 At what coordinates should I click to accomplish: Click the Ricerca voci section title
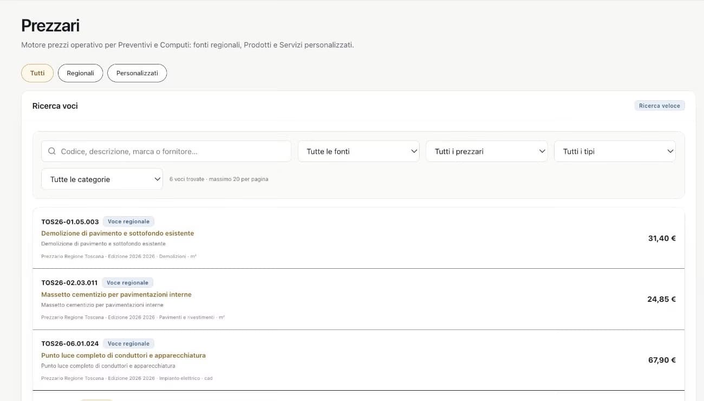(55, 106)
